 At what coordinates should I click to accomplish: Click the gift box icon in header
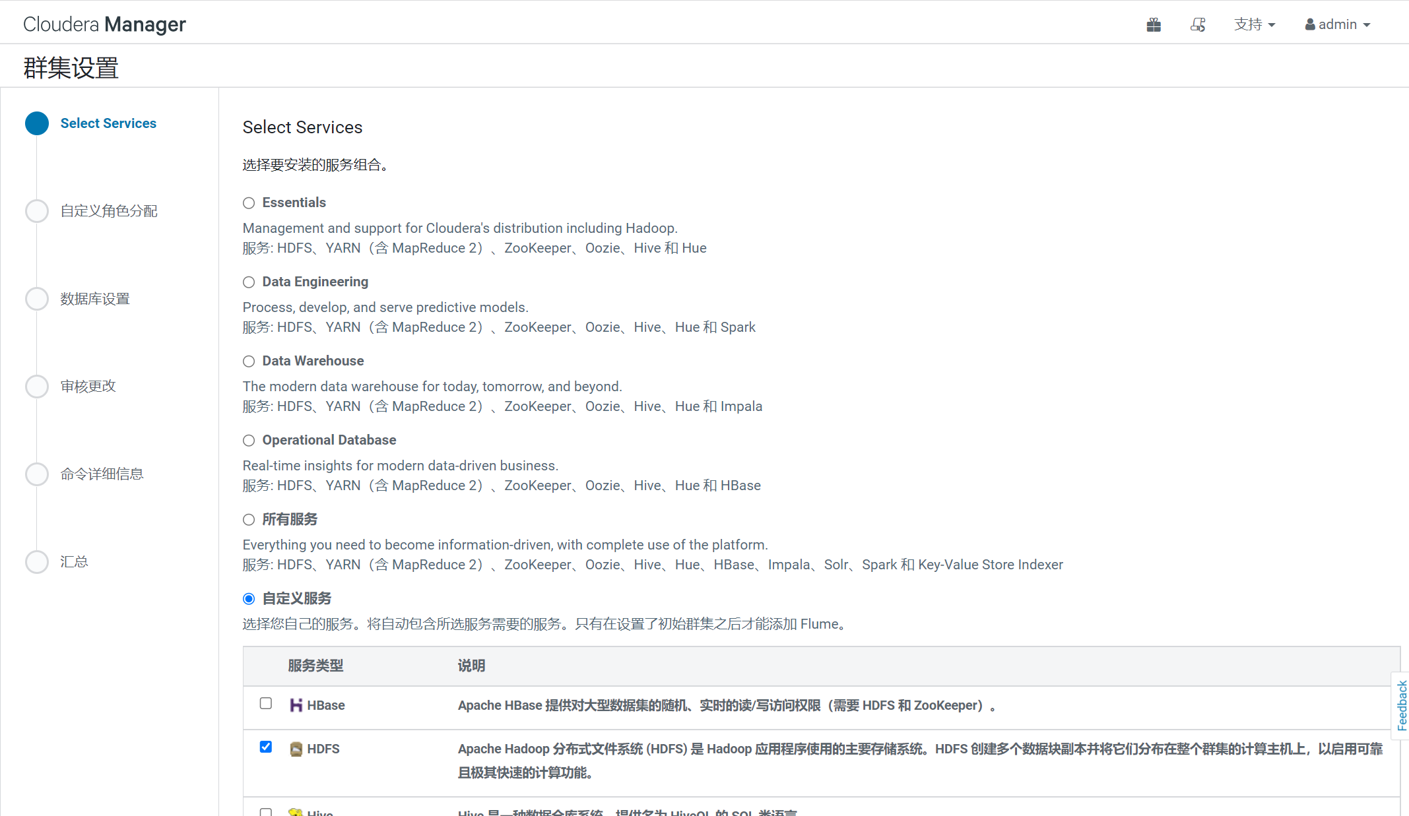pos(1154,25)
